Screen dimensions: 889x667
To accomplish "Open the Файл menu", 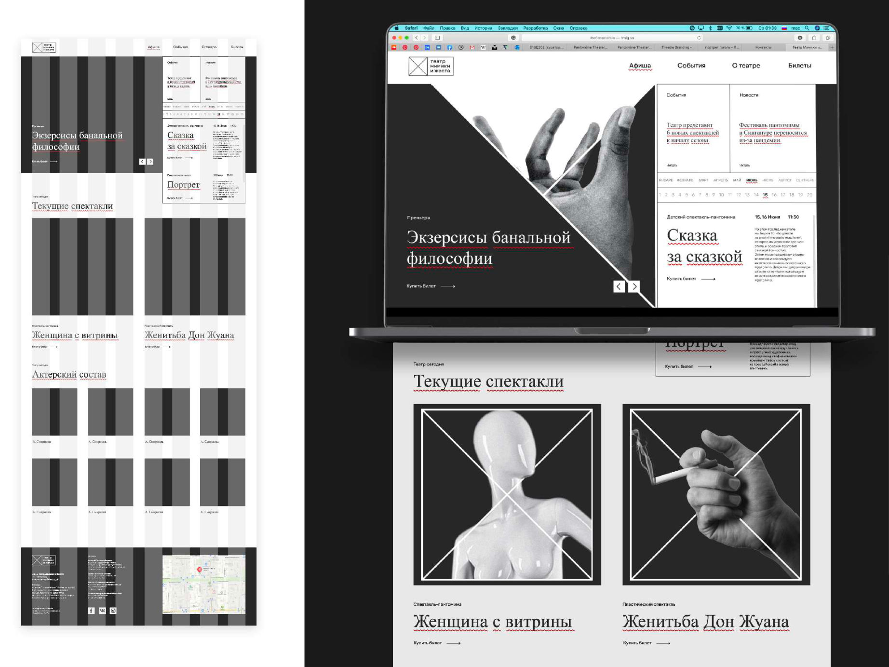I will point(429,28).
